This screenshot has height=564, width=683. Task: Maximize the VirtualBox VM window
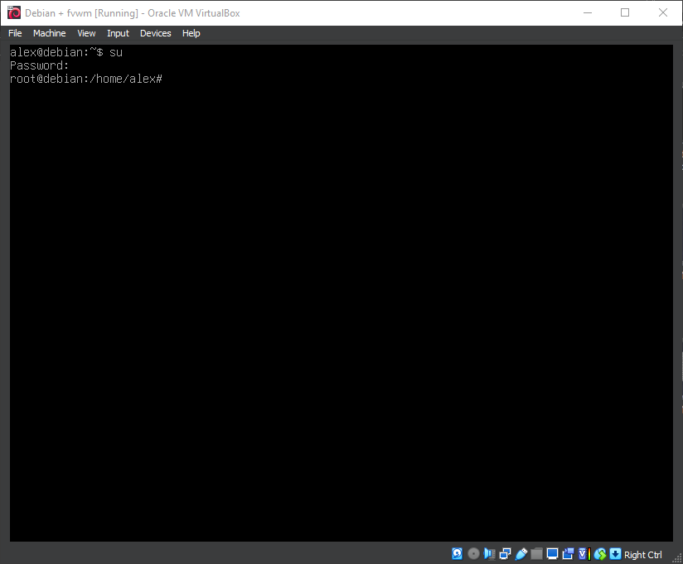[x=625, y=12]
